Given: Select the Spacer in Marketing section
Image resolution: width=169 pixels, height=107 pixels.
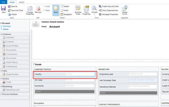Looking at the screenshot, I should click(128, 93).
